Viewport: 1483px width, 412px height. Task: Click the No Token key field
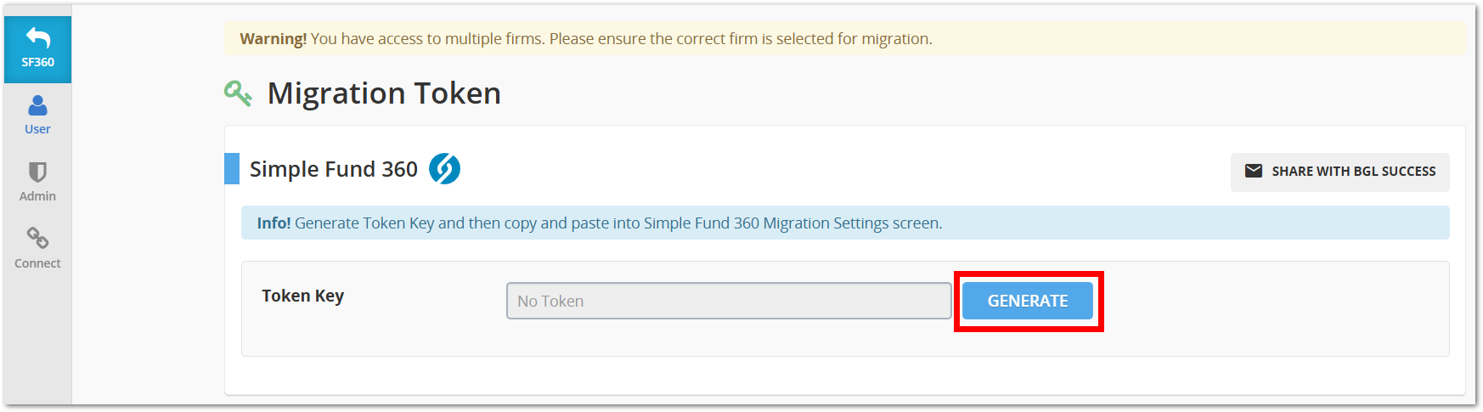[729, 301]
